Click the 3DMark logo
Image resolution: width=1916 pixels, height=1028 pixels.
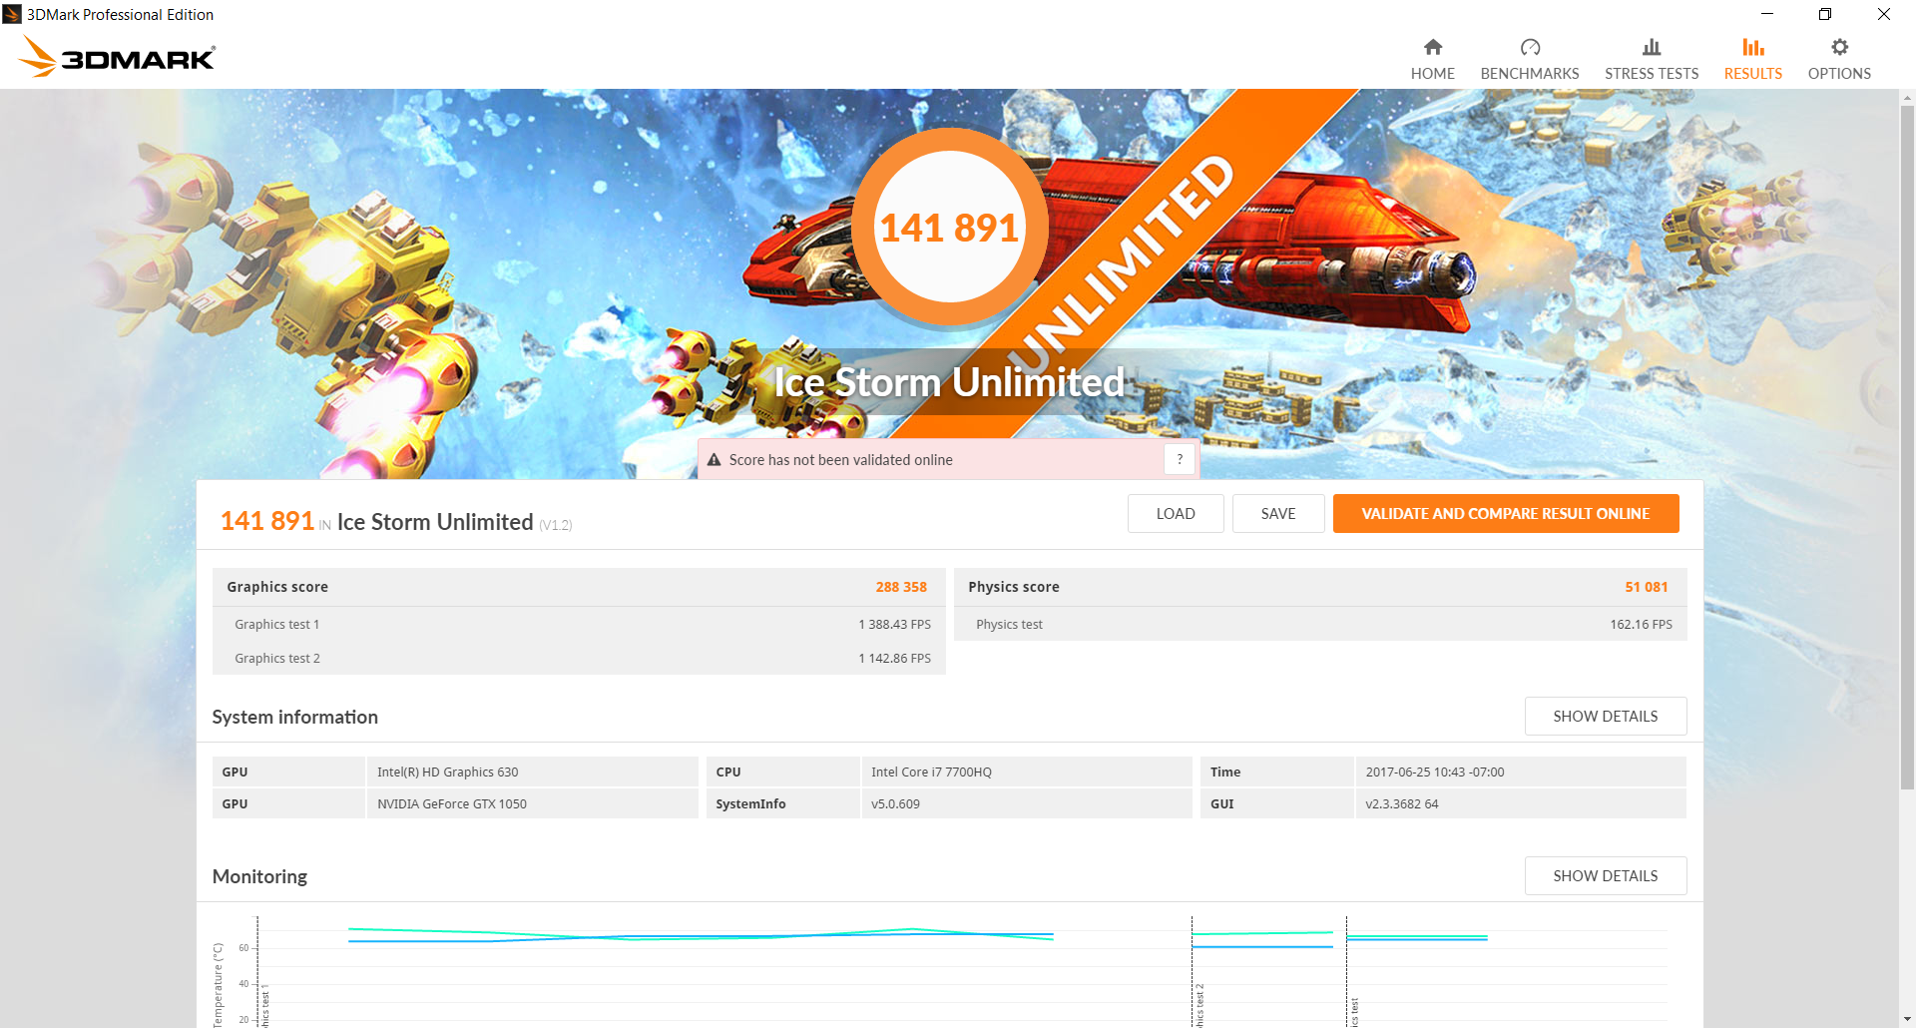118,58
